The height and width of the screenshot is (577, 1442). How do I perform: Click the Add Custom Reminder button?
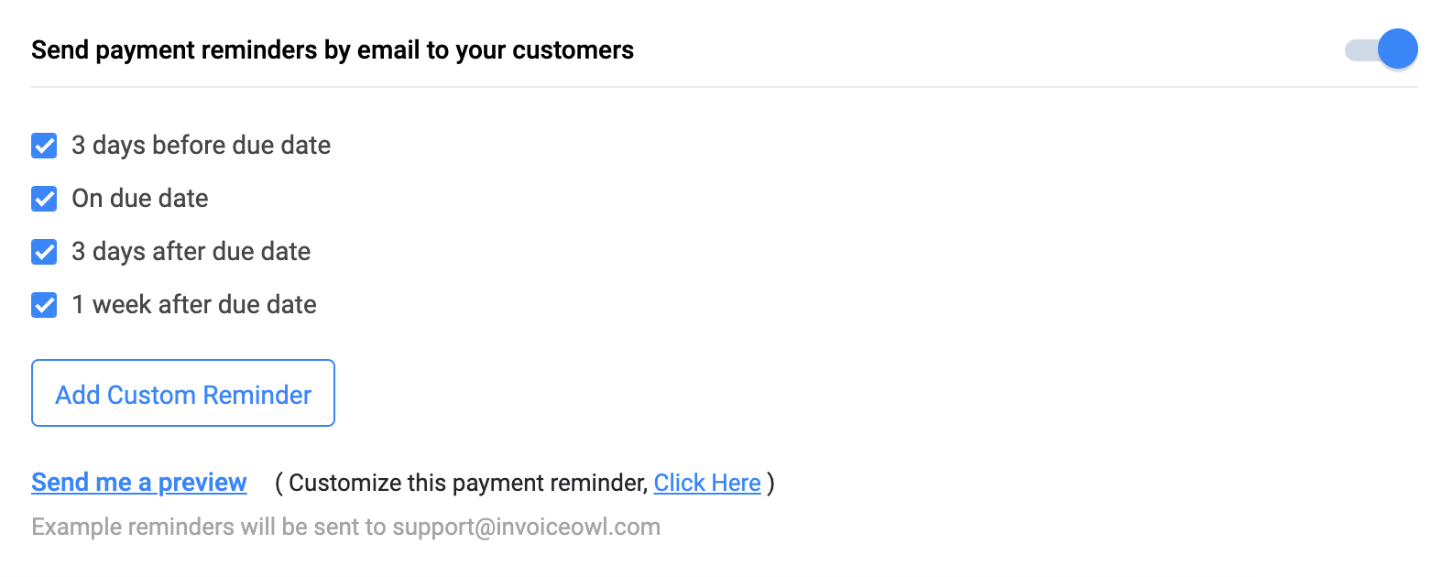[x=183, y=394]
